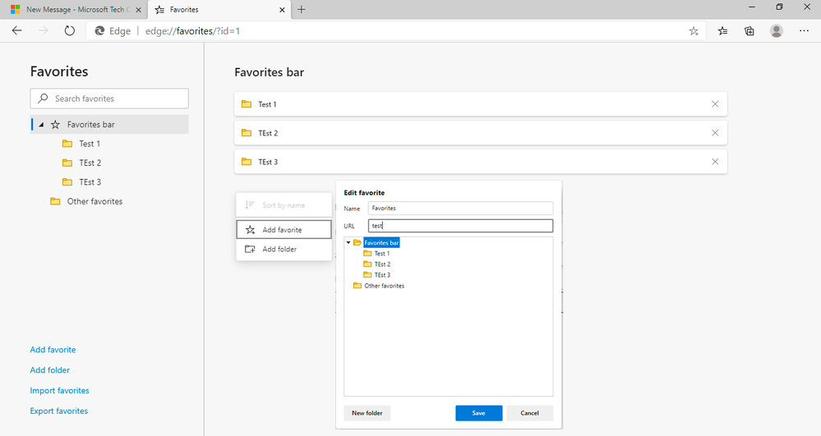The height and width of the screenshot is (436, 821).
Task: Choose Add favorite in context menu
Action: coord(284,230)
